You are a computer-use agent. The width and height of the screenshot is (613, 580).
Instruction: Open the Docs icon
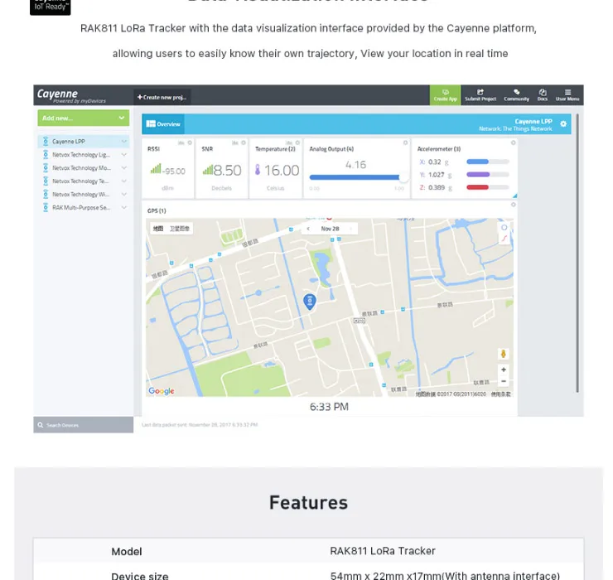(543, 95)
